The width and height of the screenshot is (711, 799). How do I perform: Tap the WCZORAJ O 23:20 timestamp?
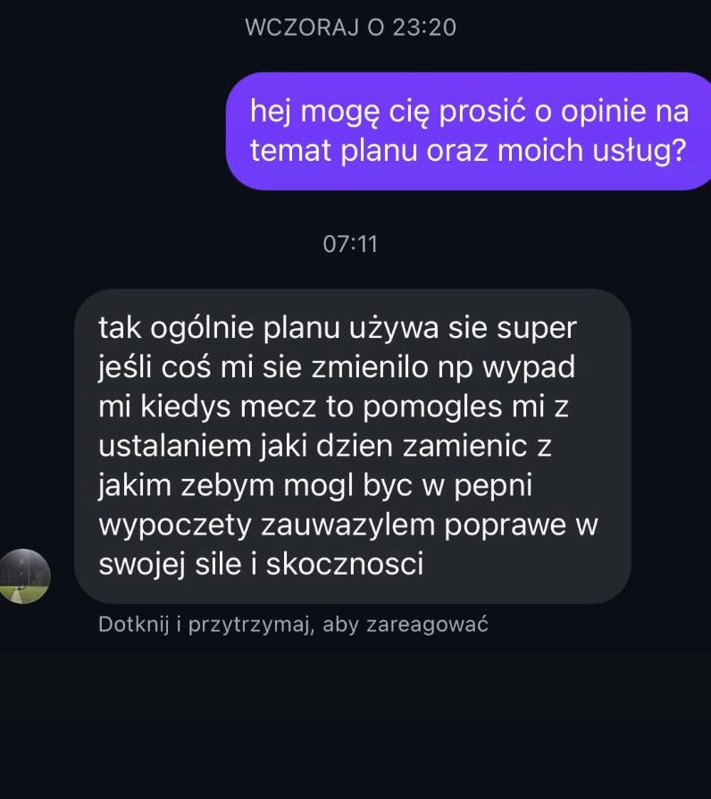click(x=350, y=28)
